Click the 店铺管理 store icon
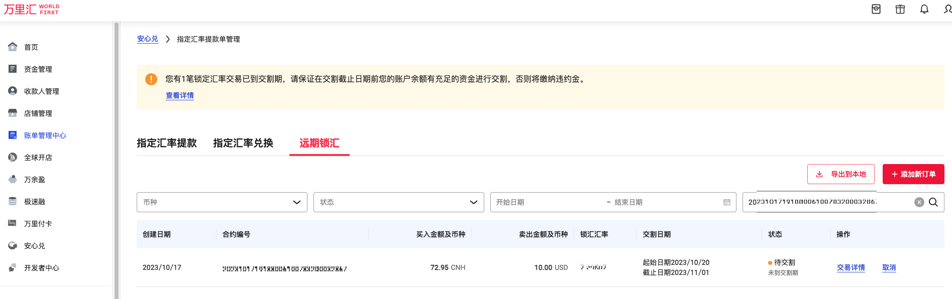This screenshot has width=952, height=299. click(13, 113)
